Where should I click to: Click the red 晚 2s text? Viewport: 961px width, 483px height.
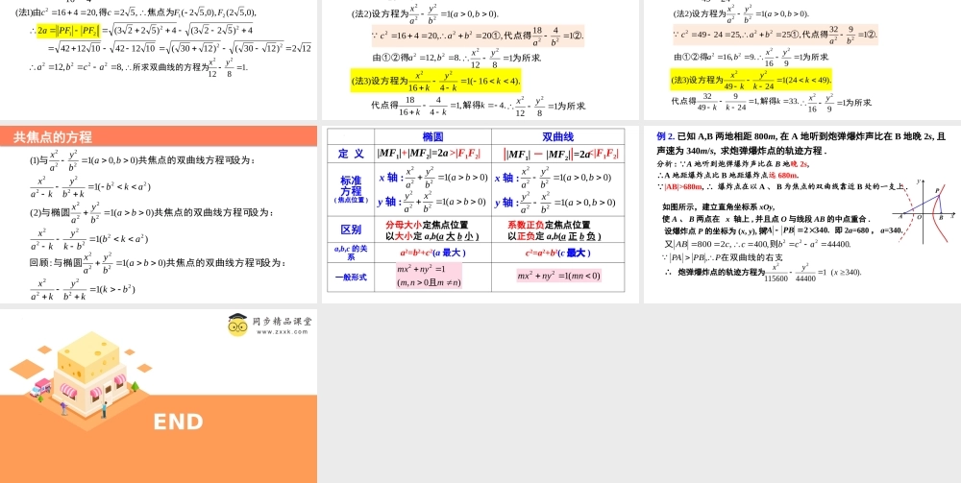pos(800,164)
